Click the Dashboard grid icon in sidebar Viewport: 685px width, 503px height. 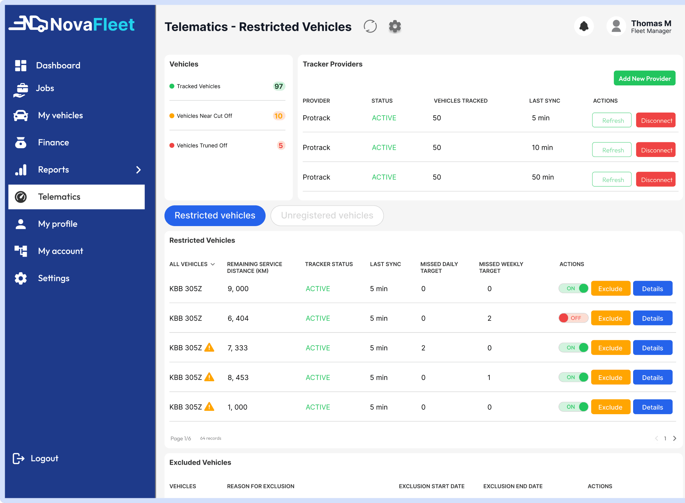(21, 65)
